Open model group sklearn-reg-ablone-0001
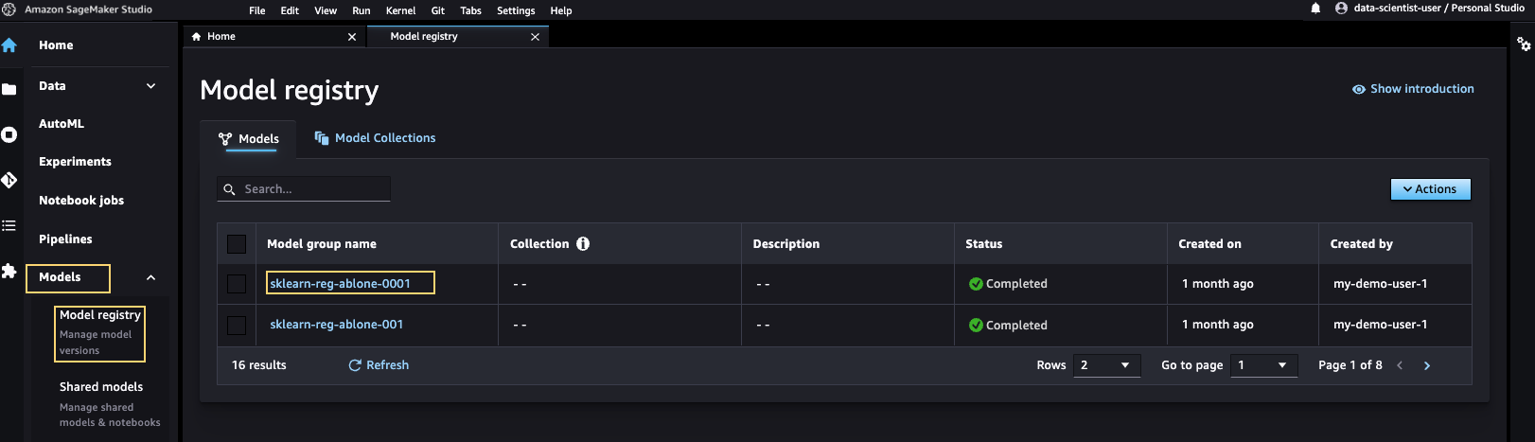1535x442 pixels. click(340, 283)
